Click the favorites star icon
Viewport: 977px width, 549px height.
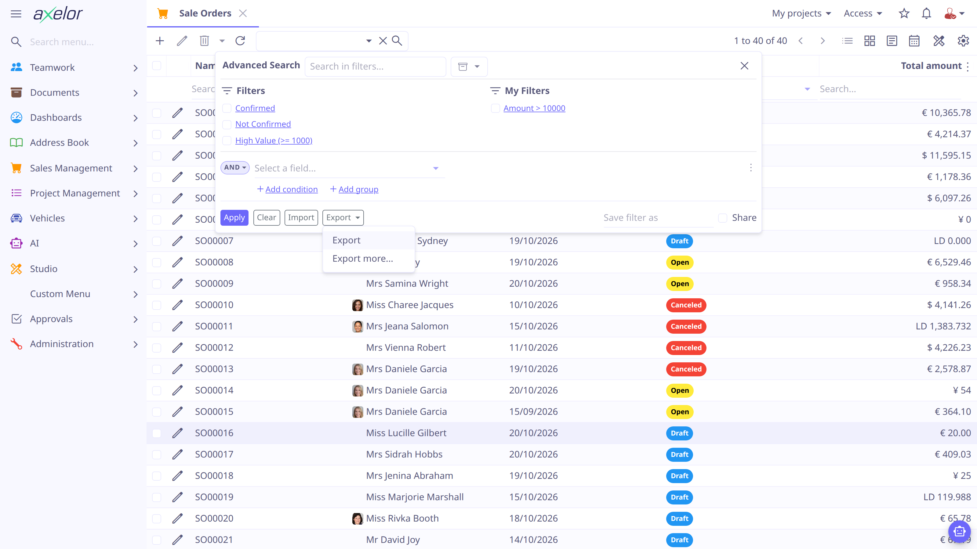pos(904,14)
